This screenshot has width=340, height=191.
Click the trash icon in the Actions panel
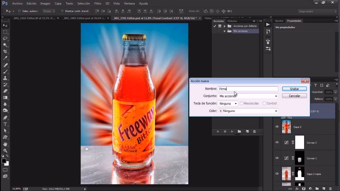(254, 131)
